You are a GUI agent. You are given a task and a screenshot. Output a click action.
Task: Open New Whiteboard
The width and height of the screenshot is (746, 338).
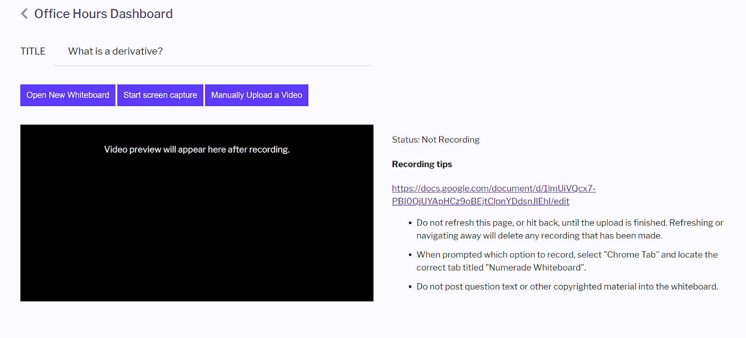coord(68,95)
